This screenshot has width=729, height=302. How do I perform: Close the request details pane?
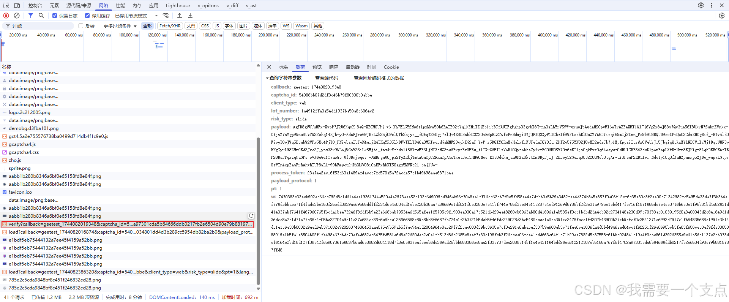(269, 67)
